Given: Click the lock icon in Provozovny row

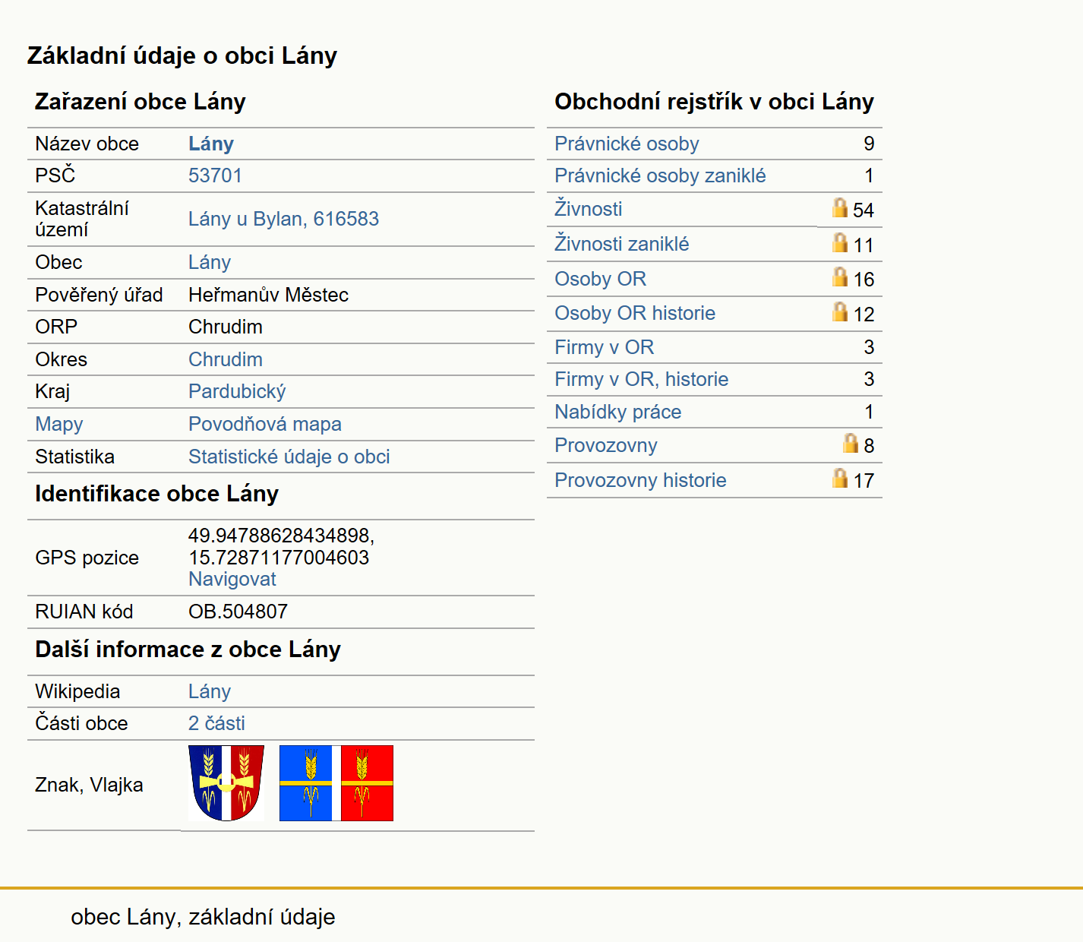Looking at the screenshot, I should (x=851, y=443).
